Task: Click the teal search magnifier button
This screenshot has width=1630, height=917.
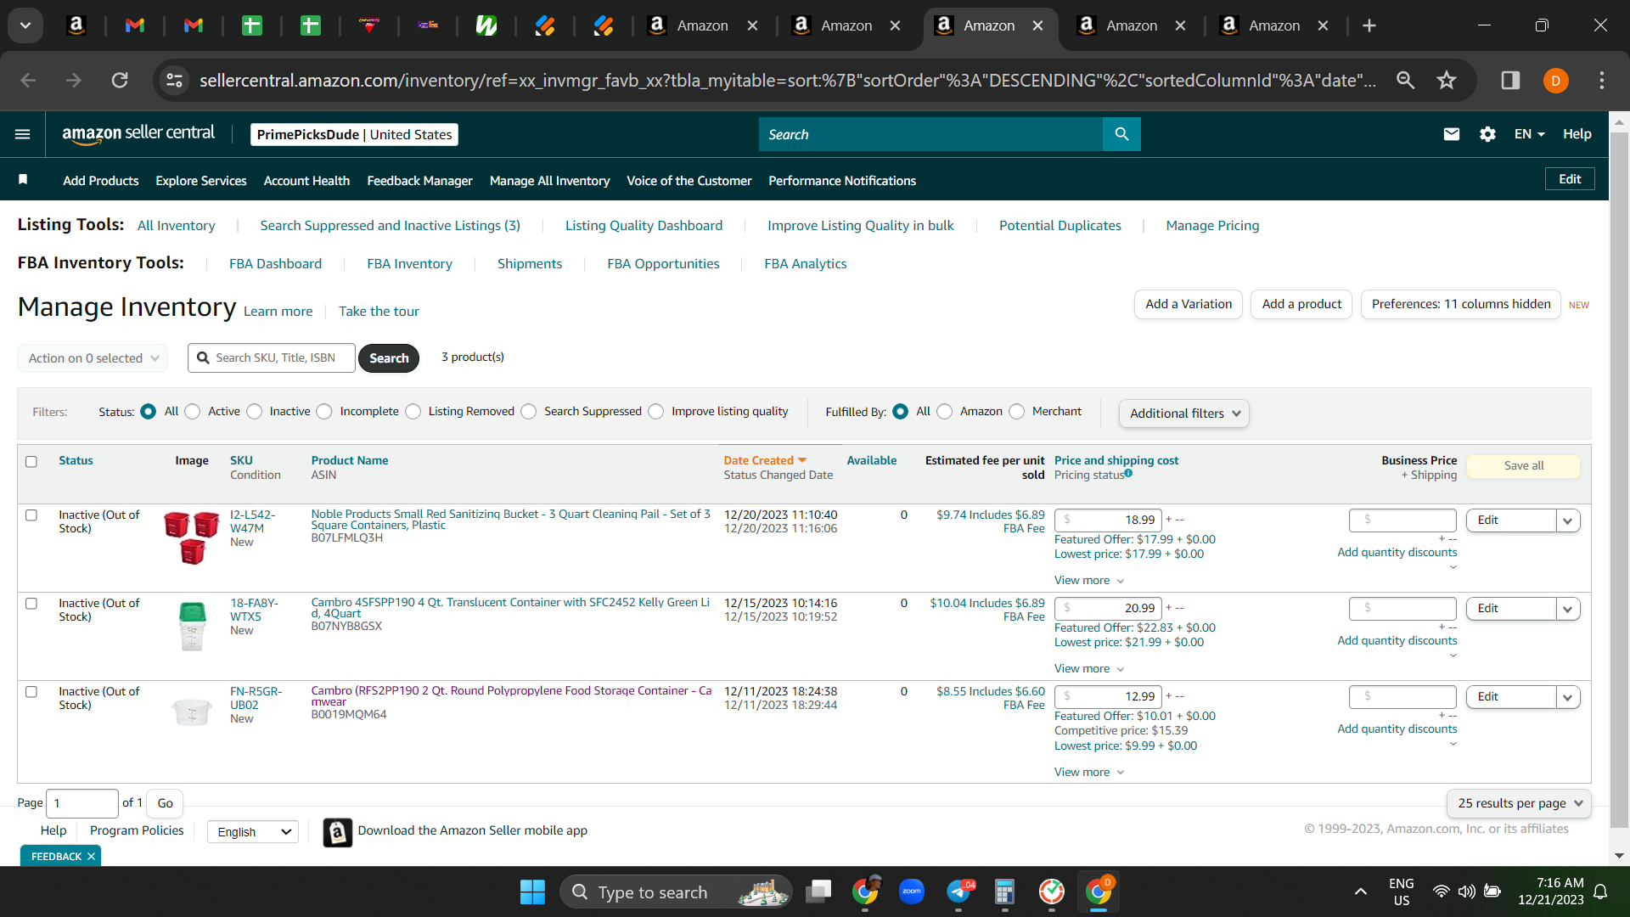Action: pos(1121,134)
